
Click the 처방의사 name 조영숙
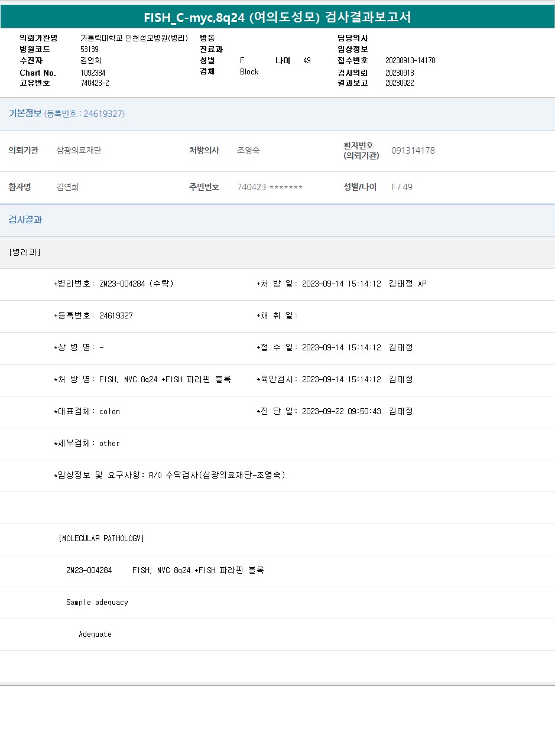(248, 151)
